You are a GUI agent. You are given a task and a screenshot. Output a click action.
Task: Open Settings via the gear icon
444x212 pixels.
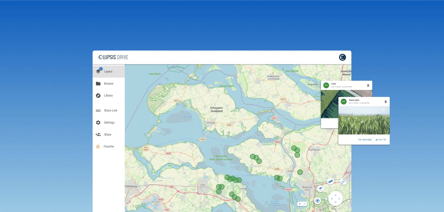[98, 122]
